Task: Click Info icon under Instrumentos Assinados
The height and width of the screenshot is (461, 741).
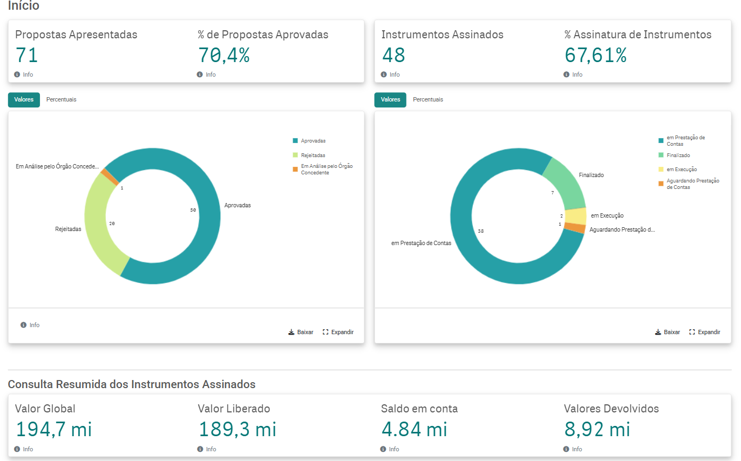Action: click(384, 74)
